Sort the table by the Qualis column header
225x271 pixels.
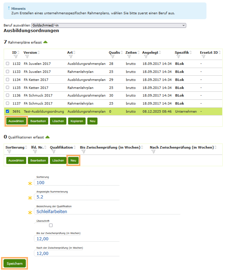(114, 53)
